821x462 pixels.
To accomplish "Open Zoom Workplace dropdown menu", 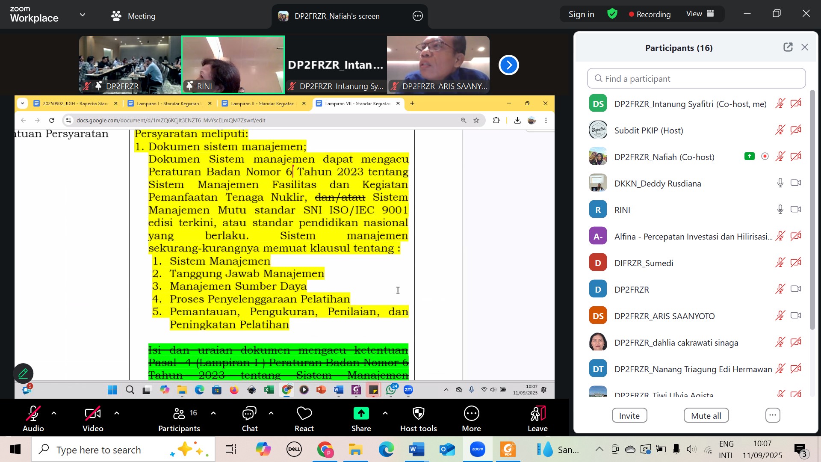I will [82, 15].
